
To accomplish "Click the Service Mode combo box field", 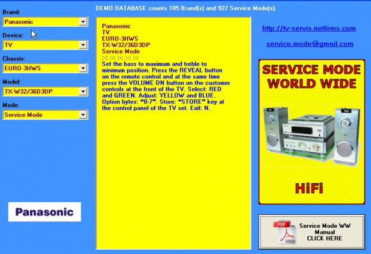I will point(45,115).
